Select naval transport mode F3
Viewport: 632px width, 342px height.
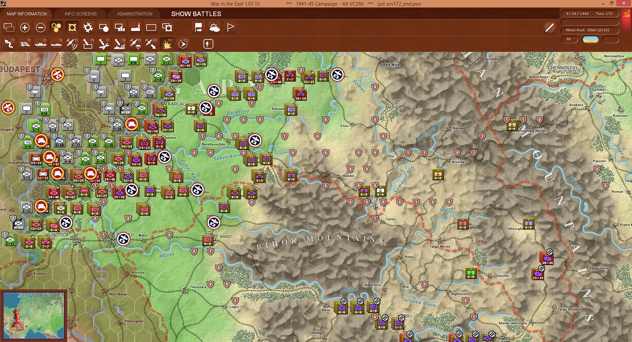(40, 44)
